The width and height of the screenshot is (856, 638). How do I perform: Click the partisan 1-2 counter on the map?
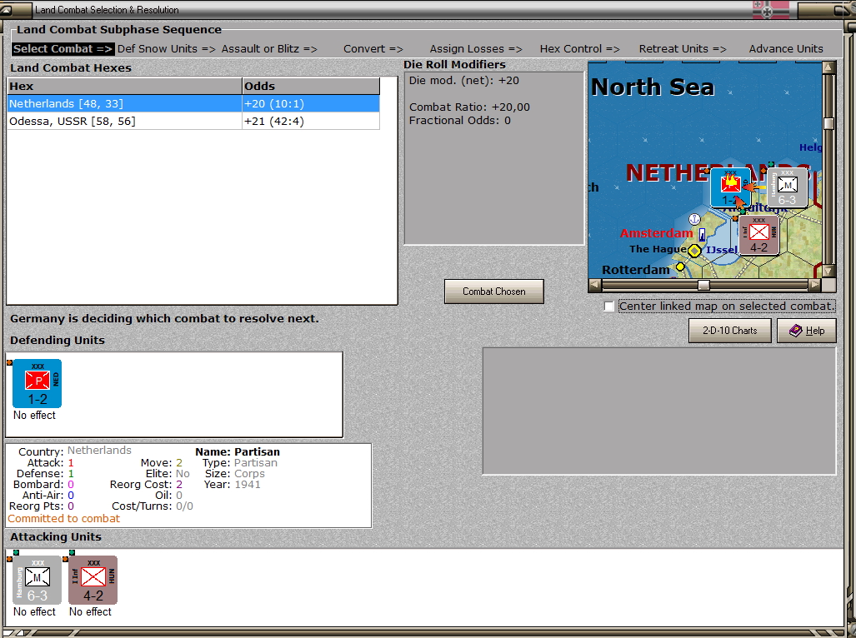pos(730,187)
